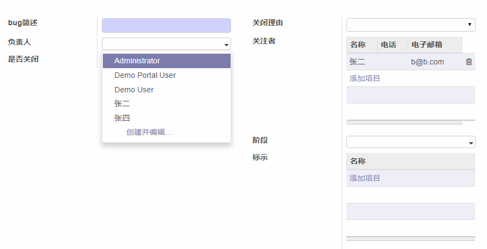Click the 电话 column header
The image size is (487, 249).
pyautogui.click(x=393, y=45)
